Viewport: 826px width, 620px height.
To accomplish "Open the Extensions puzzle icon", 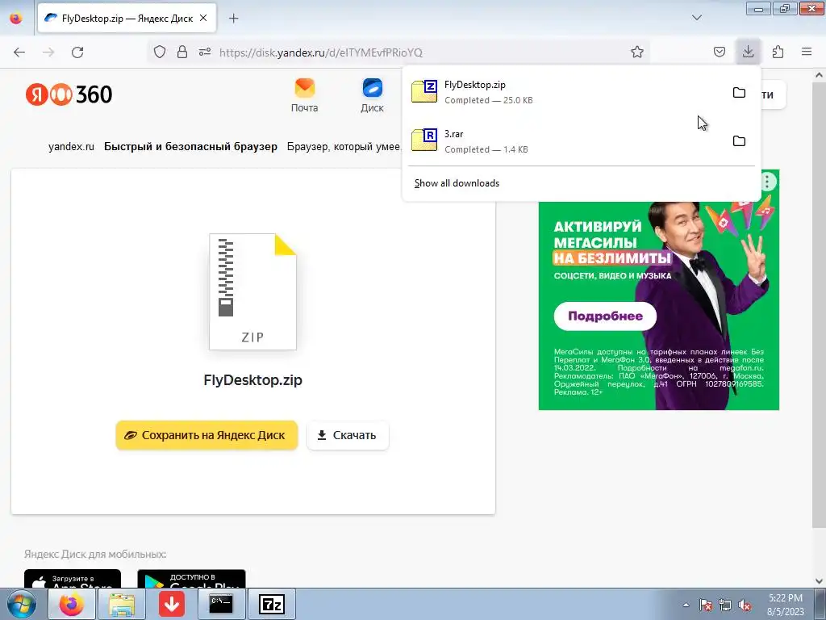I will pos(778,52).
